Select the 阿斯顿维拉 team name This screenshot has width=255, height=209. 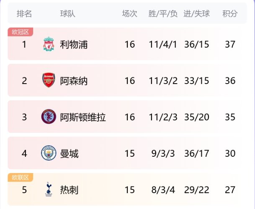(x=83, y=117)
